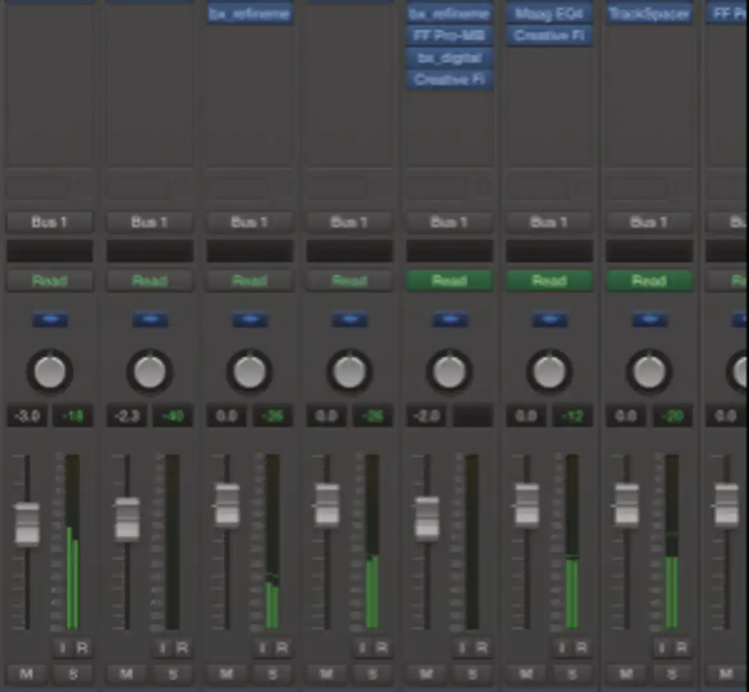This screenshot has height=692, width=749.
Task: Mute the first channel strip
Action: click(26, 673)
